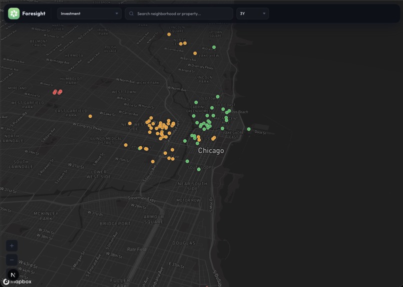Click the MCKINLEY PARK label
This screenshot has height=287, width=403.
[46, 216]
